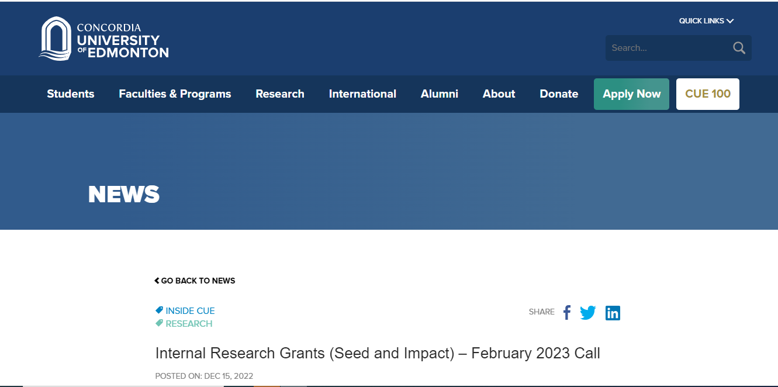Open the About menu item
Screen dimensions: 778x387
click(x=499, y=94)
